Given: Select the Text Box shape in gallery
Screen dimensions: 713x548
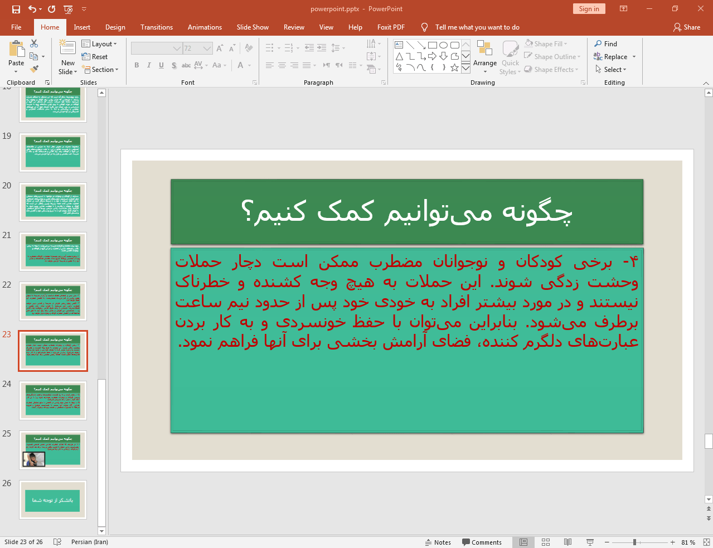Looking at the screenshot, I should 399,45.
